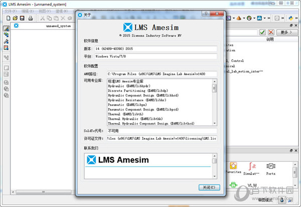Select Pneumatic ($AME/libpn) library entry
This screenshot has width=301, height=207.
(127, 104)
